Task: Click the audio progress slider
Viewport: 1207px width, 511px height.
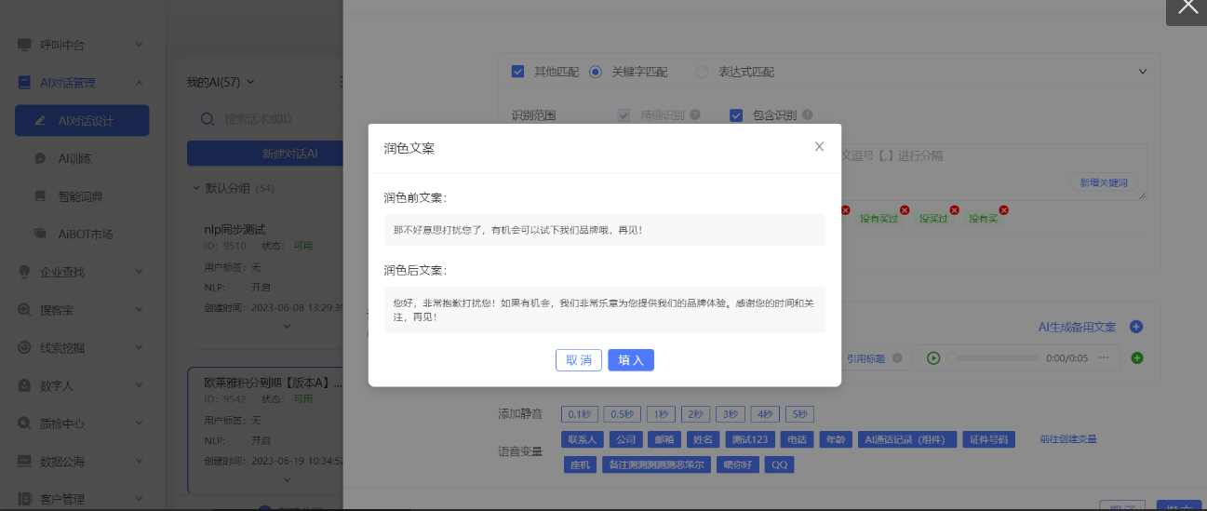Action: point(993,358)
